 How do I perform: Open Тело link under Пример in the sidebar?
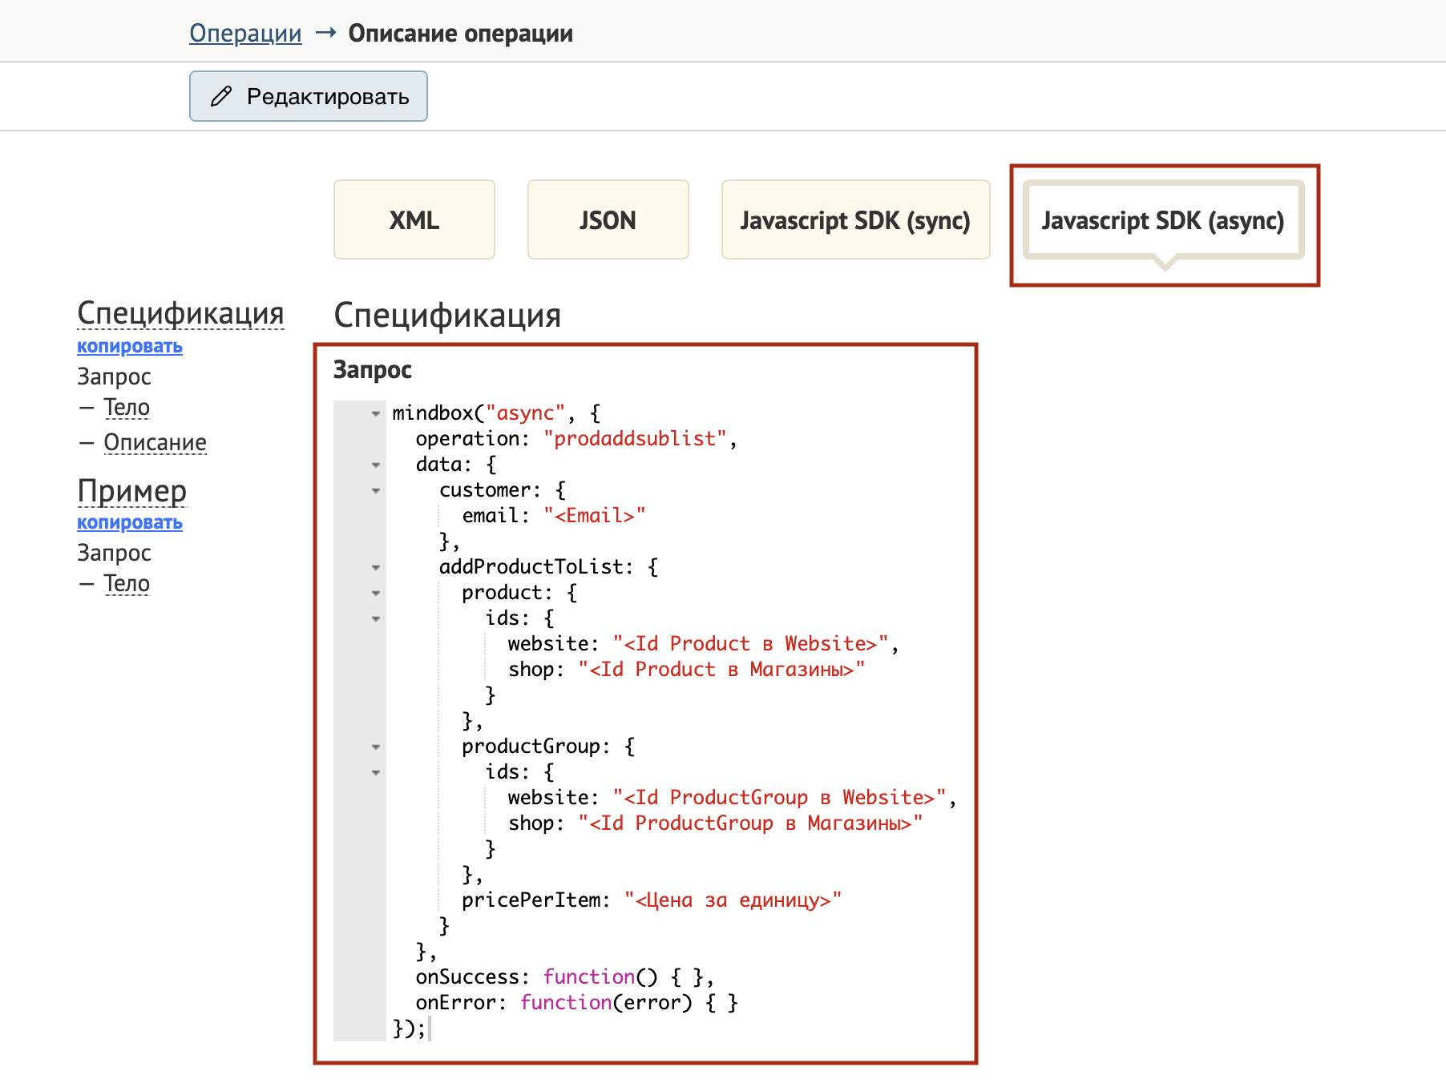(x=127, y=584)
